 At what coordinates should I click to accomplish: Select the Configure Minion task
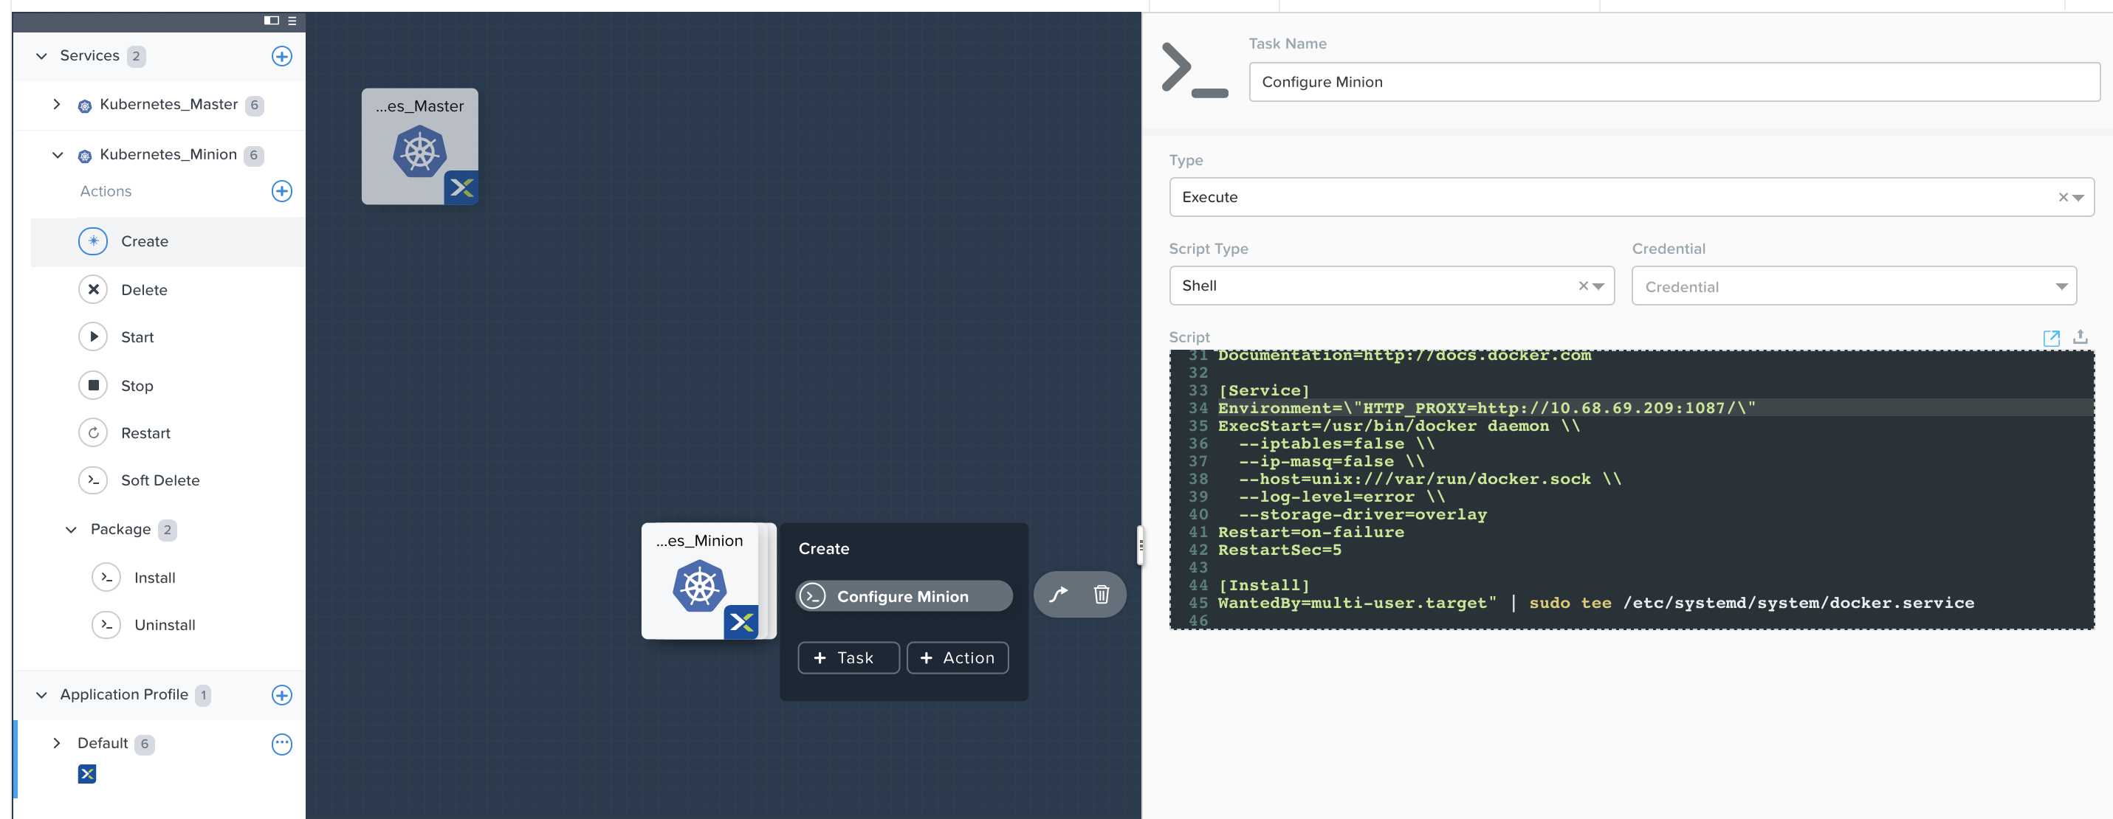pos(904,596)
